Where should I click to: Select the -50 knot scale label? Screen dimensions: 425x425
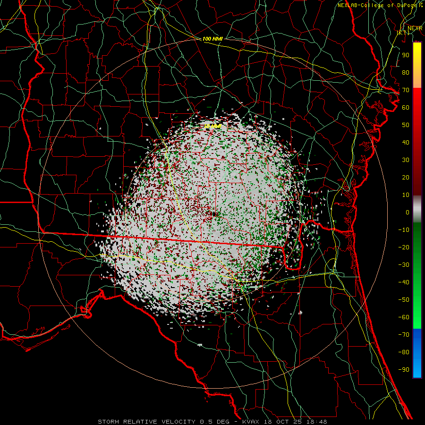(404, 300)
